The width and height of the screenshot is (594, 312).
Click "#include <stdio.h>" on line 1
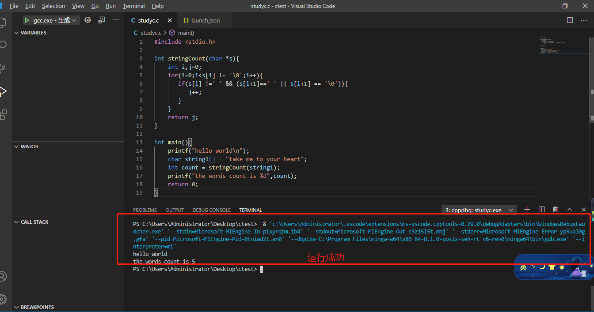(185, 41)
